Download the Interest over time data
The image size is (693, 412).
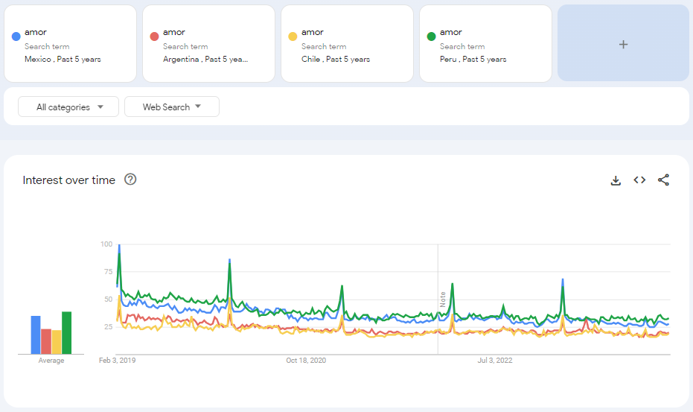click(616, 180)
